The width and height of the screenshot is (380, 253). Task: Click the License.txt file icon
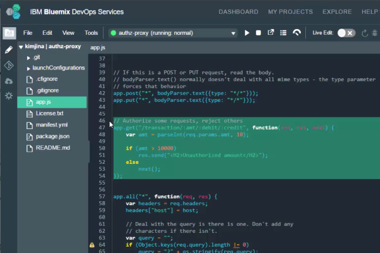pyautogui.click(x=30, y=114)
